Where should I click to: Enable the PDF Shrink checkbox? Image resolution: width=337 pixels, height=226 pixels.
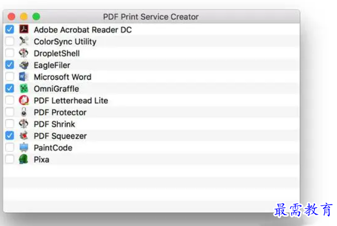coord(10,124)
